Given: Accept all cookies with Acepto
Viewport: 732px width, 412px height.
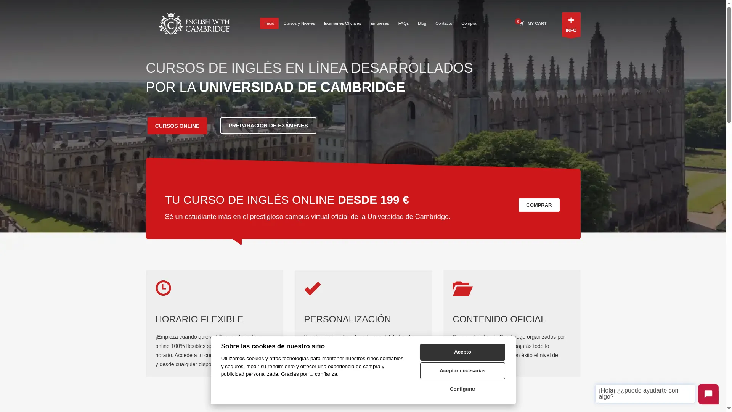Looking at the screenshot, I should click(462, 352).
